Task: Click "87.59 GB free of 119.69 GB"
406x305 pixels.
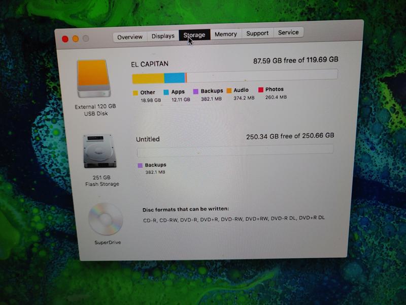Action: tap(296, 60)
